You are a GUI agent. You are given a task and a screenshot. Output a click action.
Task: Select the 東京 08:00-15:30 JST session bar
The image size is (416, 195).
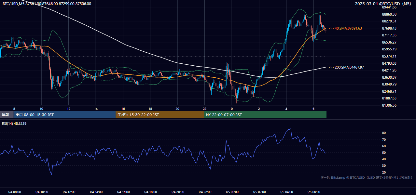[x=64, y=115]
